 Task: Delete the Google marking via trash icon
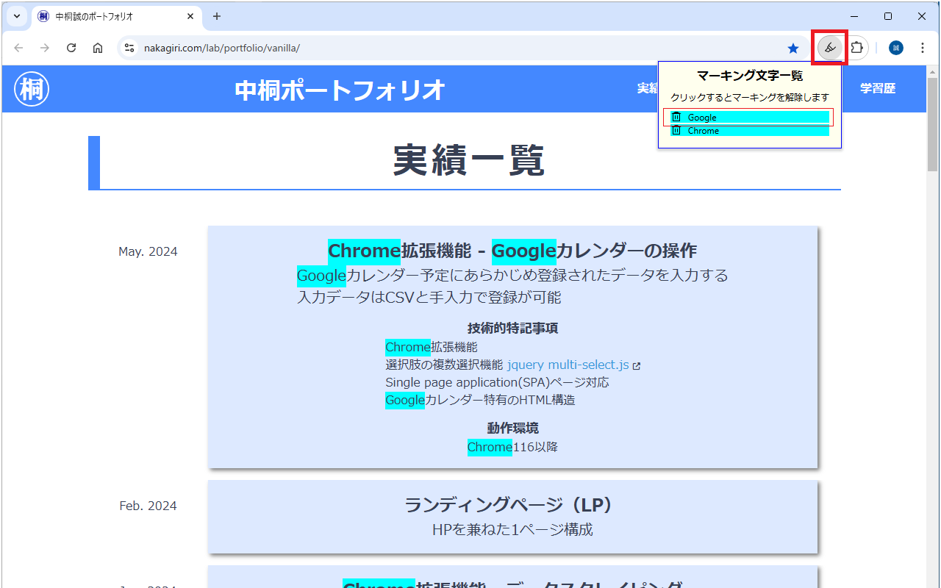(676, 118)
